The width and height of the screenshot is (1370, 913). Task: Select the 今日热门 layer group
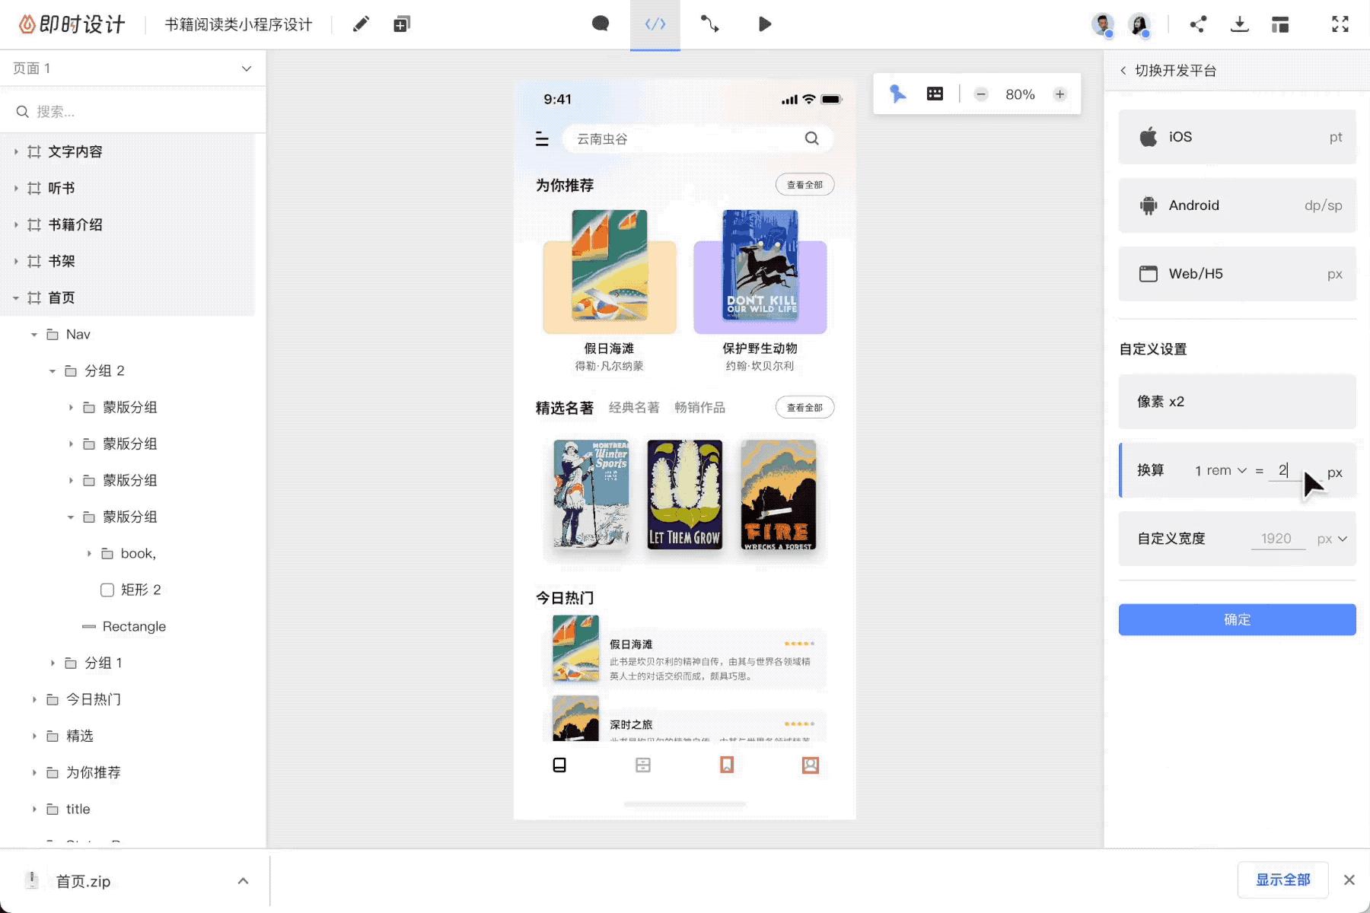84,699
